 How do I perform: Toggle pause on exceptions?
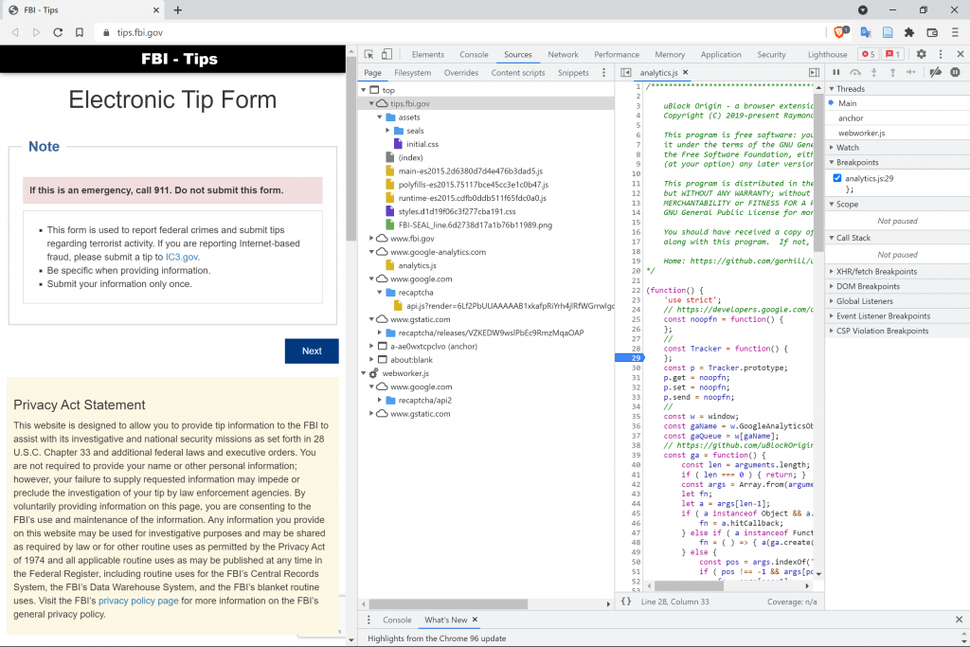coord(955,72)
